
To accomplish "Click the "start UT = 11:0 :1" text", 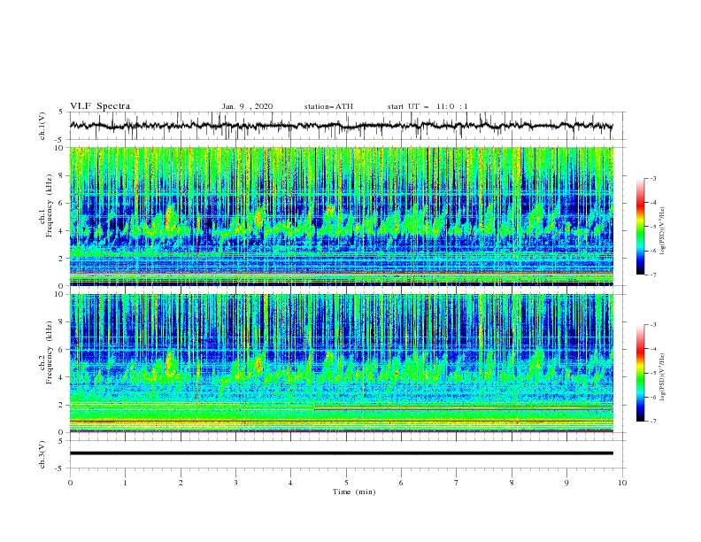I will tap(428, 106).
